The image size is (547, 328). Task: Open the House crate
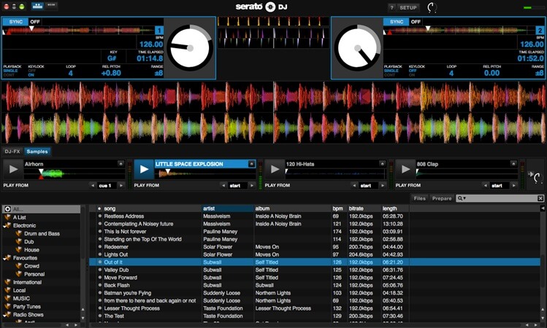[x=31, y=250]
